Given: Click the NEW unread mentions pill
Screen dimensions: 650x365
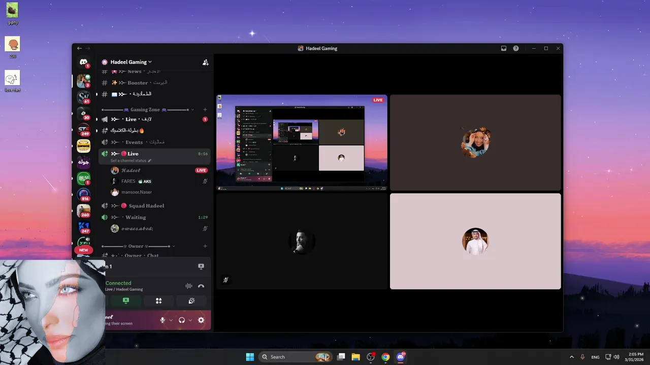Looking at the screenshot, I should (83, 250).
